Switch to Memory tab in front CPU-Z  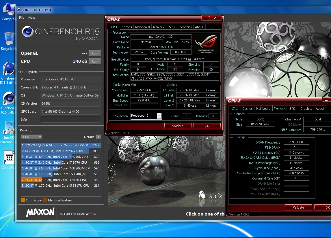(159, 27)
